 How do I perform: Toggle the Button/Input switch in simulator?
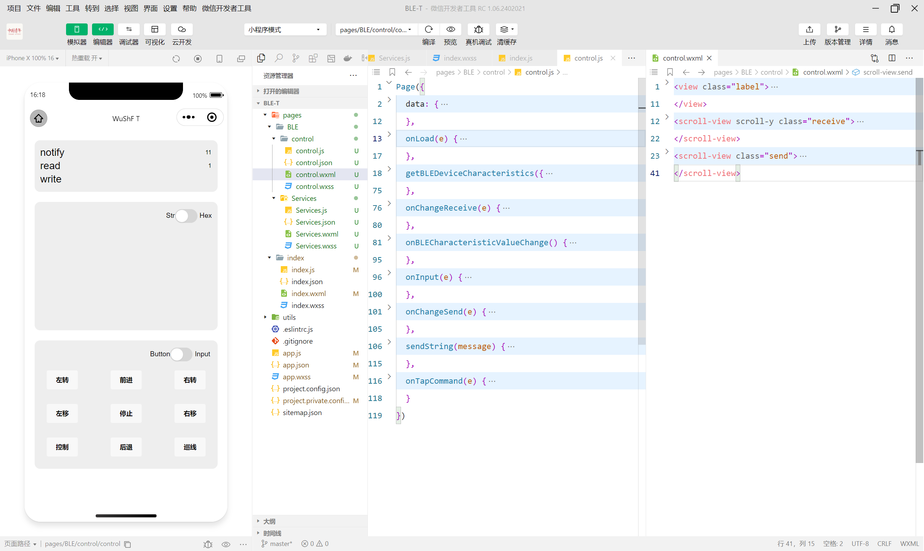[x=181, y=354]
